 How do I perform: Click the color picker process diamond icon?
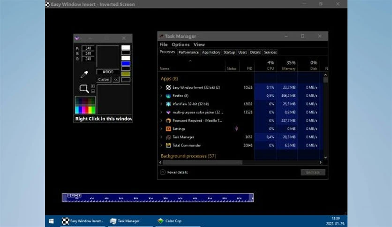click(x=168, y=112)
